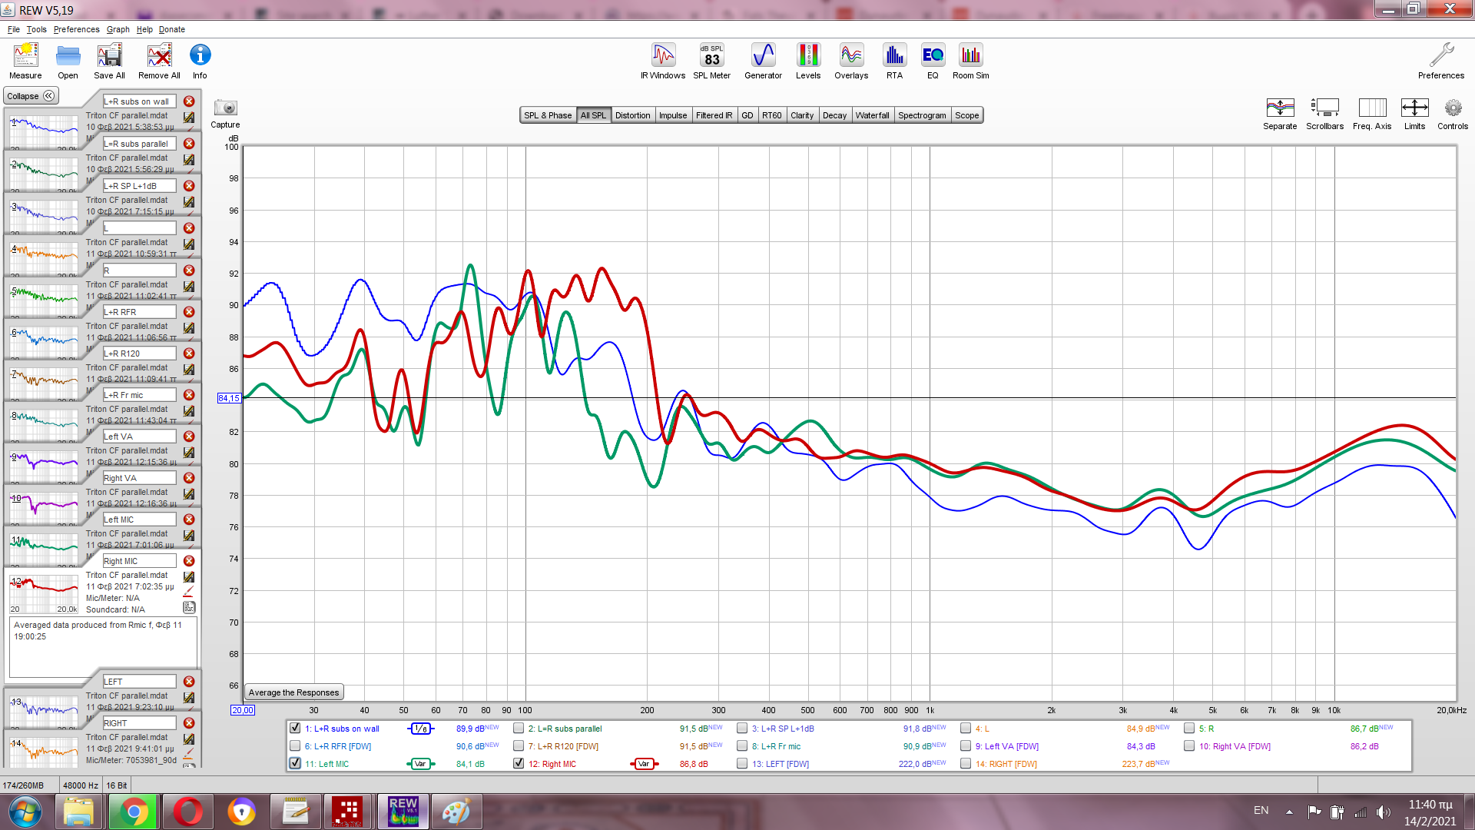The image size is (1475, 830).
Task: Click the Separate traces icon
Action: pos(1280,114)
